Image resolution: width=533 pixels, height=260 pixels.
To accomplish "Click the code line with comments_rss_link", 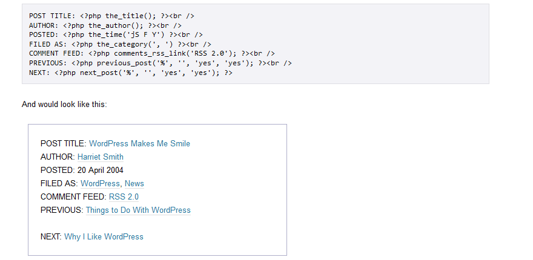I will click(x=152, y=53).
